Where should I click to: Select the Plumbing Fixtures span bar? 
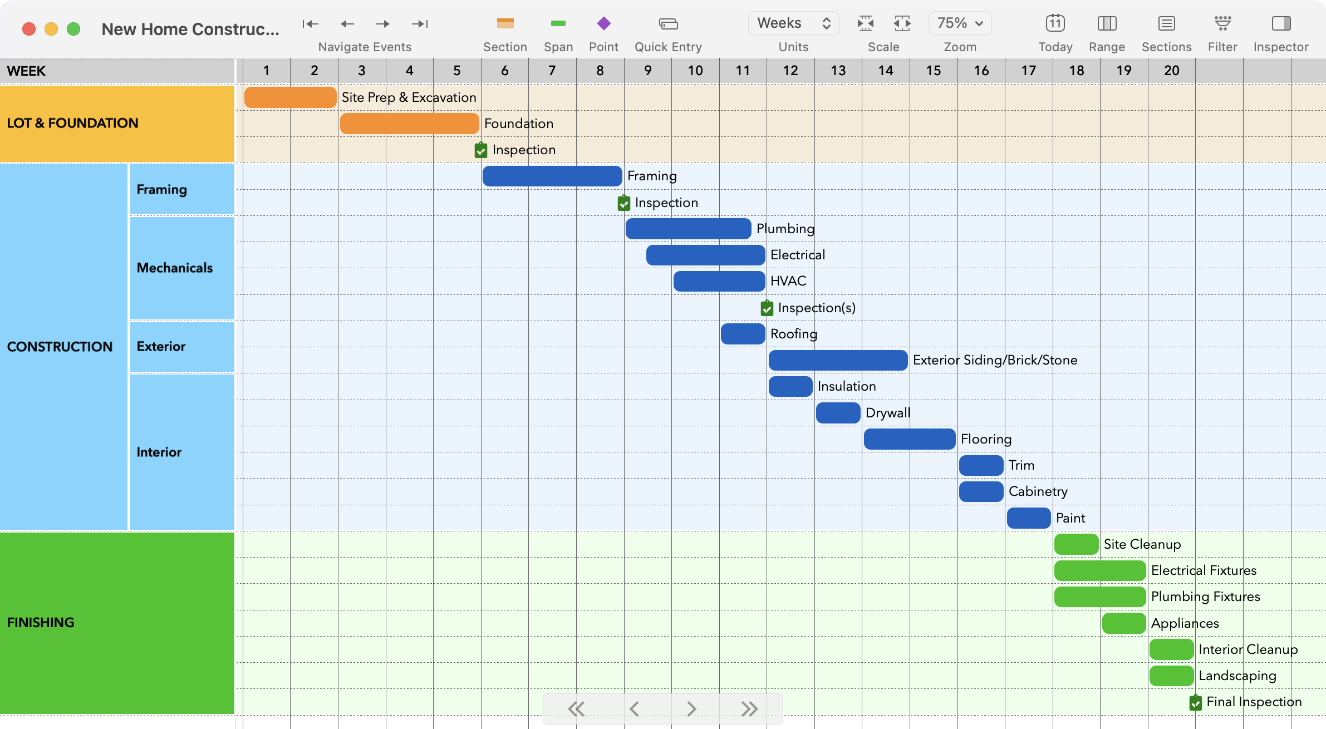point(1100,597)
